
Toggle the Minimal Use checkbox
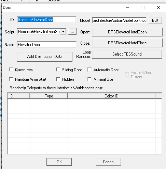coord(89,79)
